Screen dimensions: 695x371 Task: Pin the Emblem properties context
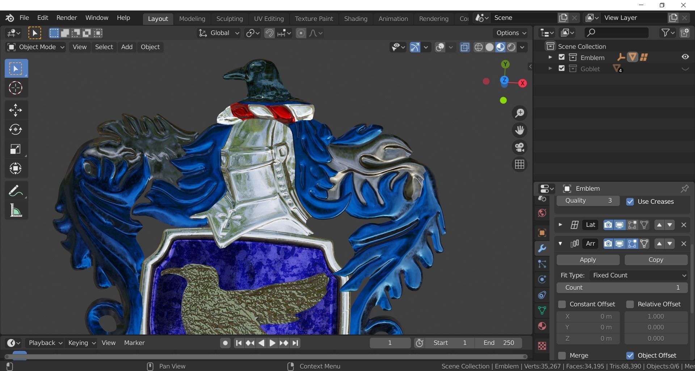684,189
